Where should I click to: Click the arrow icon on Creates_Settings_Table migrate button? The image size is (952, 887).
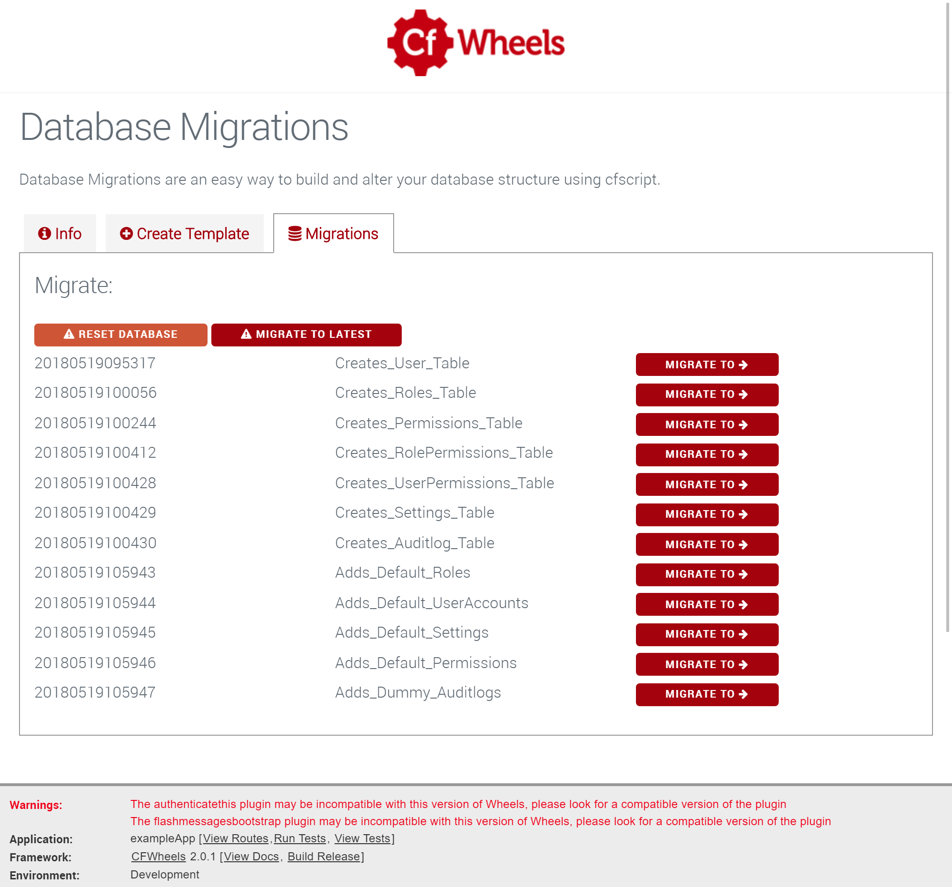click(x=743, y=514)
